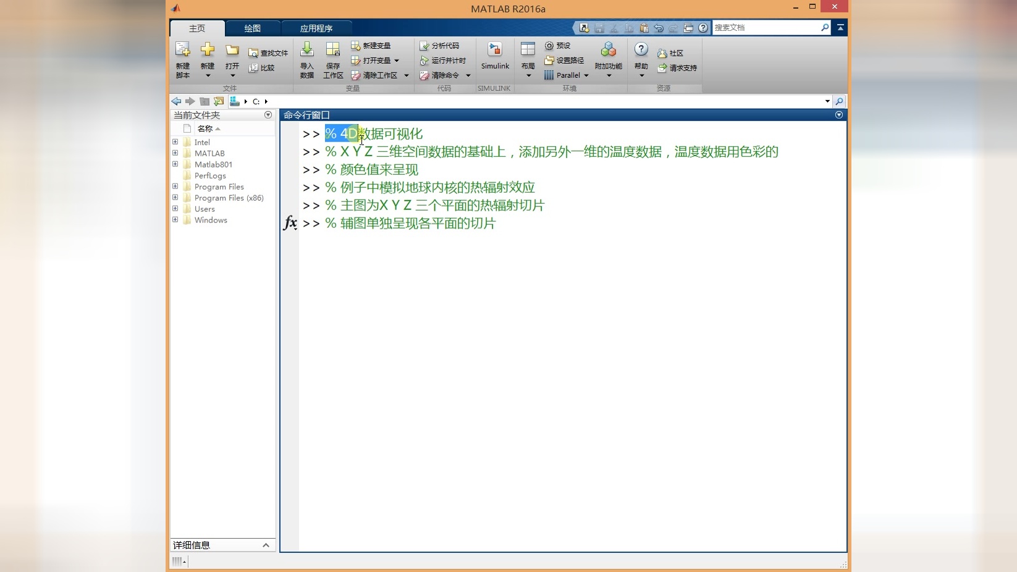Viewport: 1017px width, 572px height.
Task: Expand the Users folder
Action: [175, 209]
